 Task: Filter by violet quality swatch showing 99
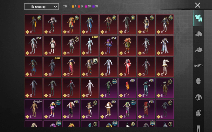point(95,6)
